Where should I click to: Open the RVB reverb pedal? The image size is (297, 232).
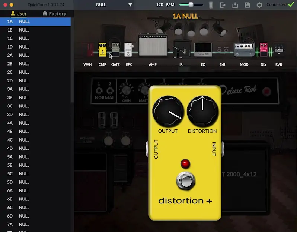[279, 50]
